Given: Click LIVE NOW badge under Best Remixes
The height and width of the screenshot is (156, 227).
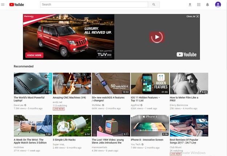Looking at the screenshot, I should tap(176, 154).
